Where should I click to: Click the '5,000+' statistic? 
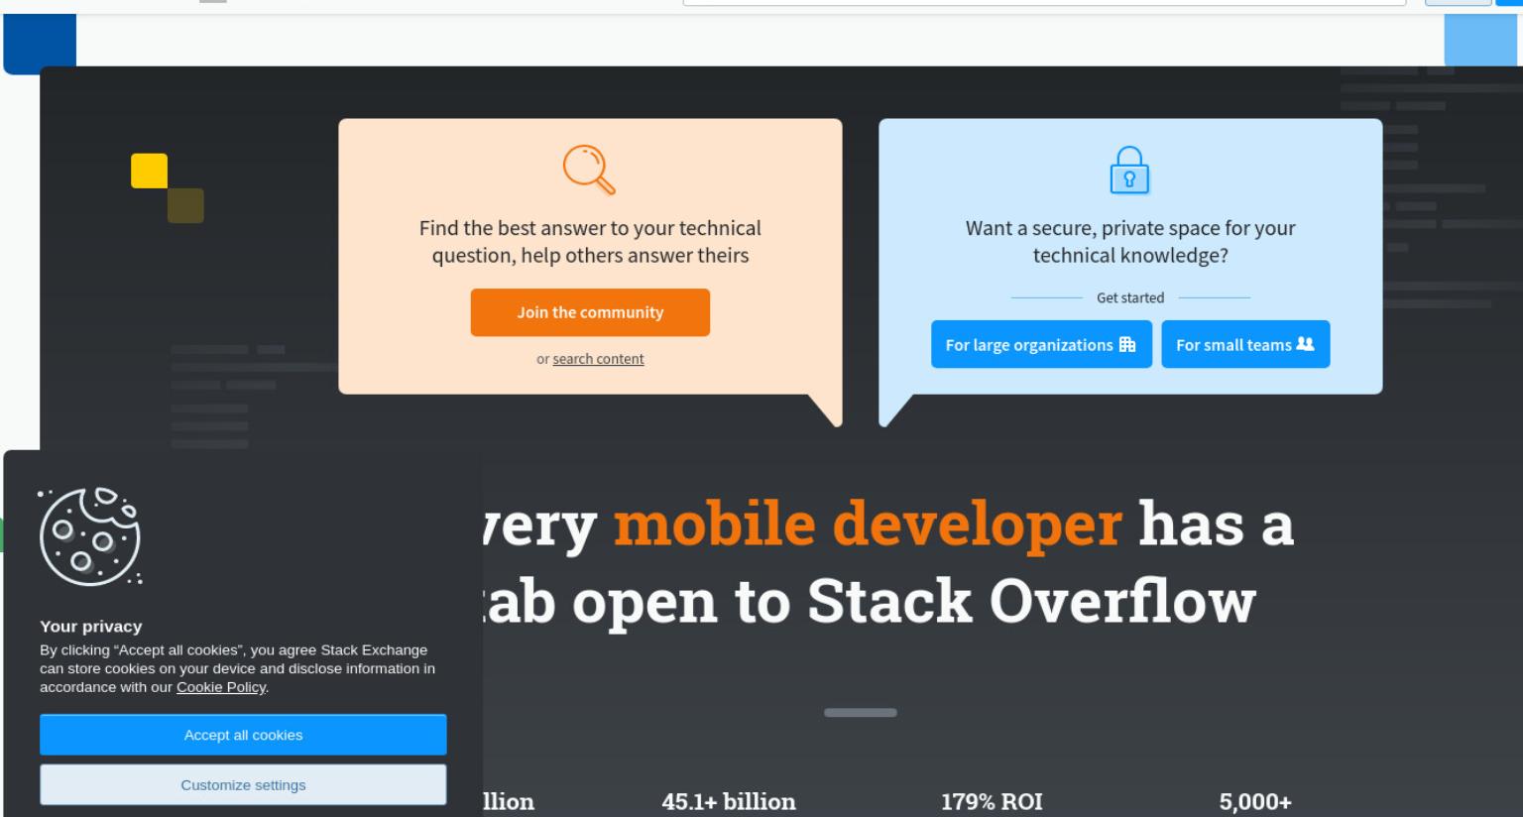click(1255, 801)
